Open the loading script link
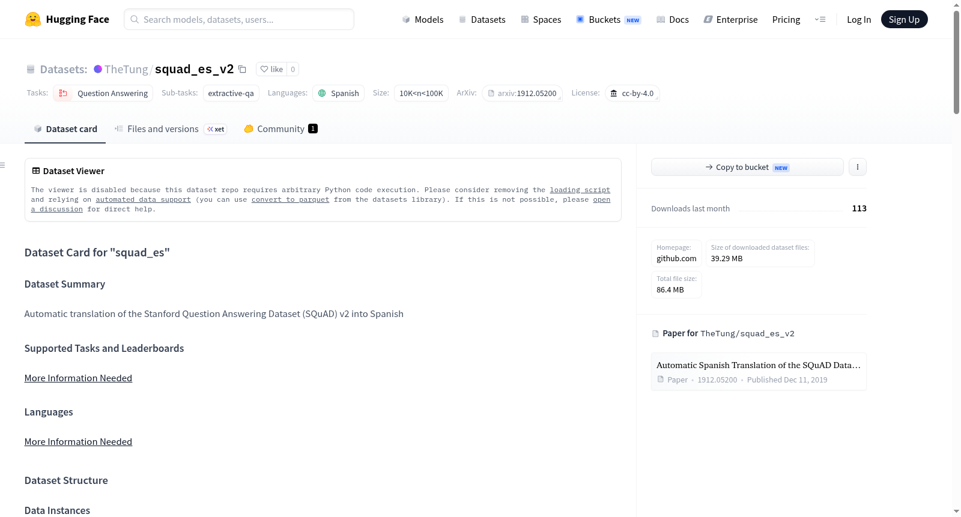 click(x=580, y=190)
